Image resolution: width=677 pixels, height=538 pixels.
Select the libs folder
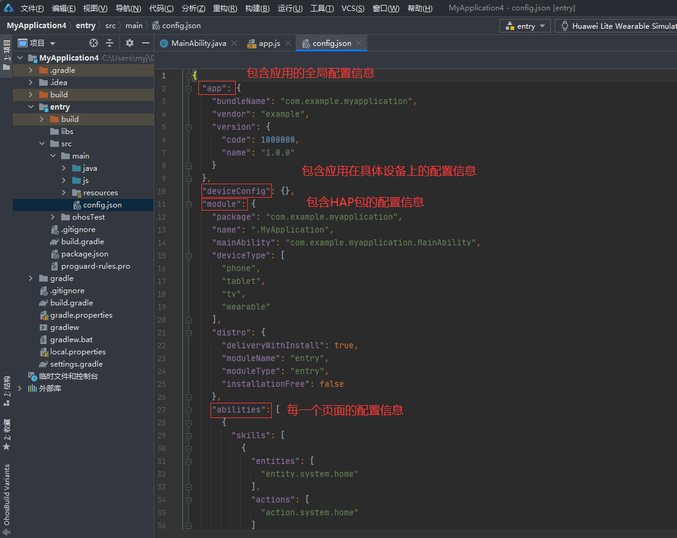[x=83, y=131]
